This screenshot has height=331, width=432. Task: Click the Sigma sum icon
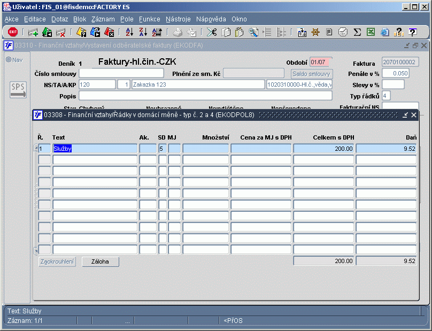pyautogui.click(x=357, y=32)
